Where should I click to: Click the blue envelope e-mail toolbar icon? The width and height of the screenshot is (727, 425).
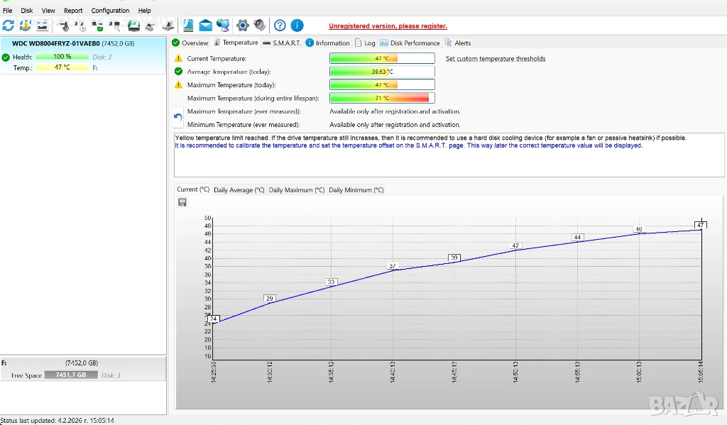[205, 26]
